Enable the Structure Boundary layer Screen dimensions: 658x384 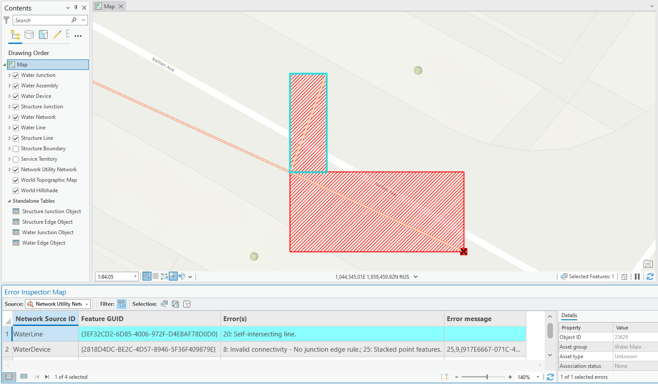[x=16, y=149]
